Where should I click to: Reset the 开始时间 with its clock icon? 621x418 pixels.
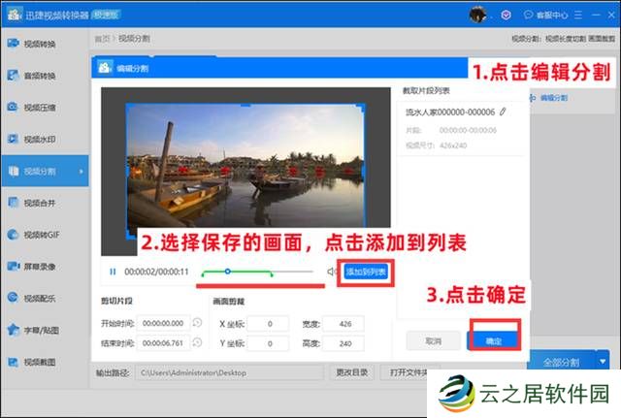pyautogui.click(x=197, y=323)
